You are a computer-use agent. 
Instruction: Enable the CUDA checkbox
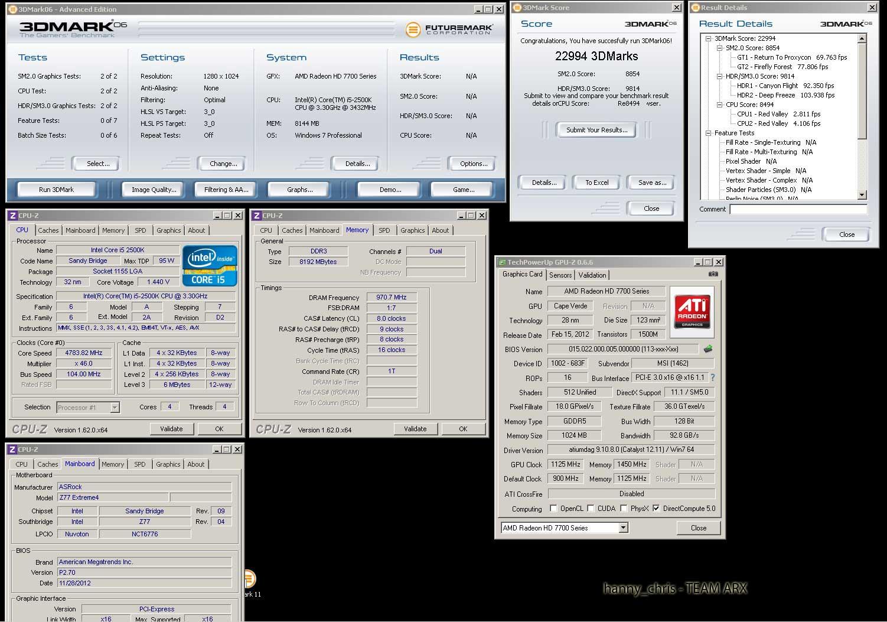pyautogui.click(x=591, y=508)
